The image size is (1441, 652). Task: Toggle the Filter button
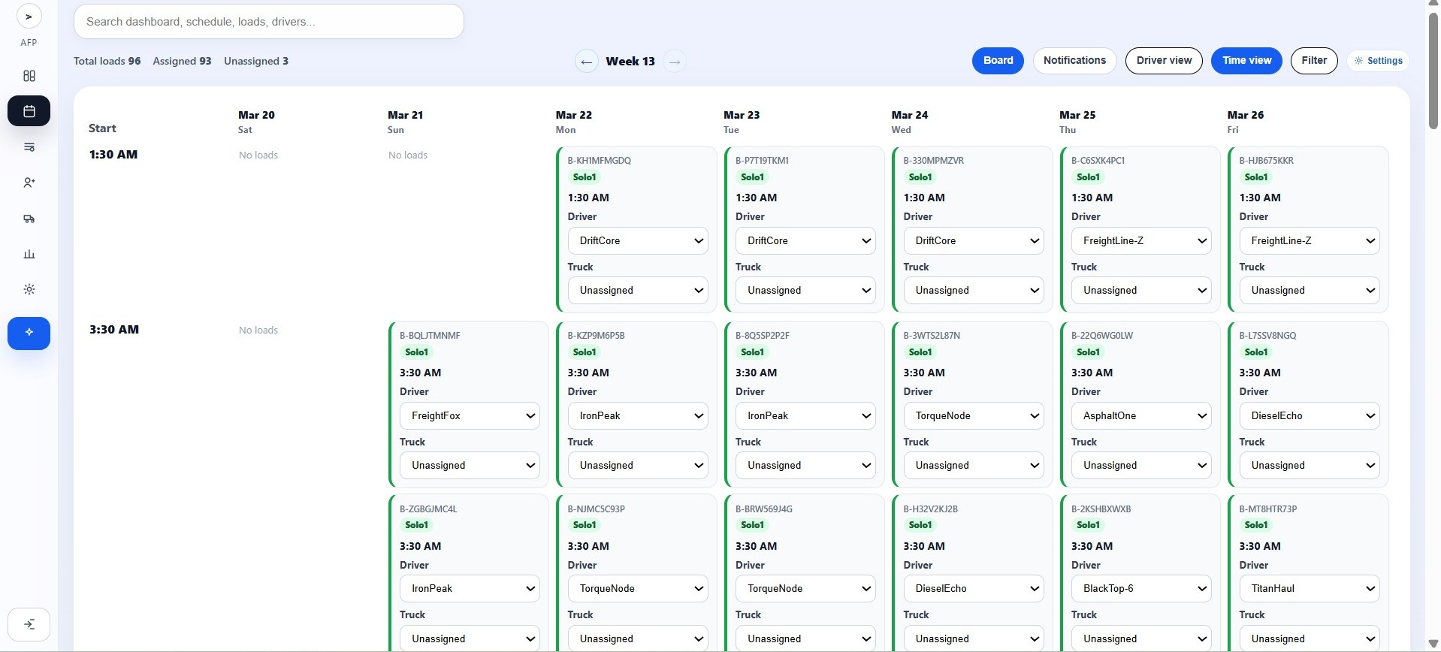click(x=1313, y=61)
